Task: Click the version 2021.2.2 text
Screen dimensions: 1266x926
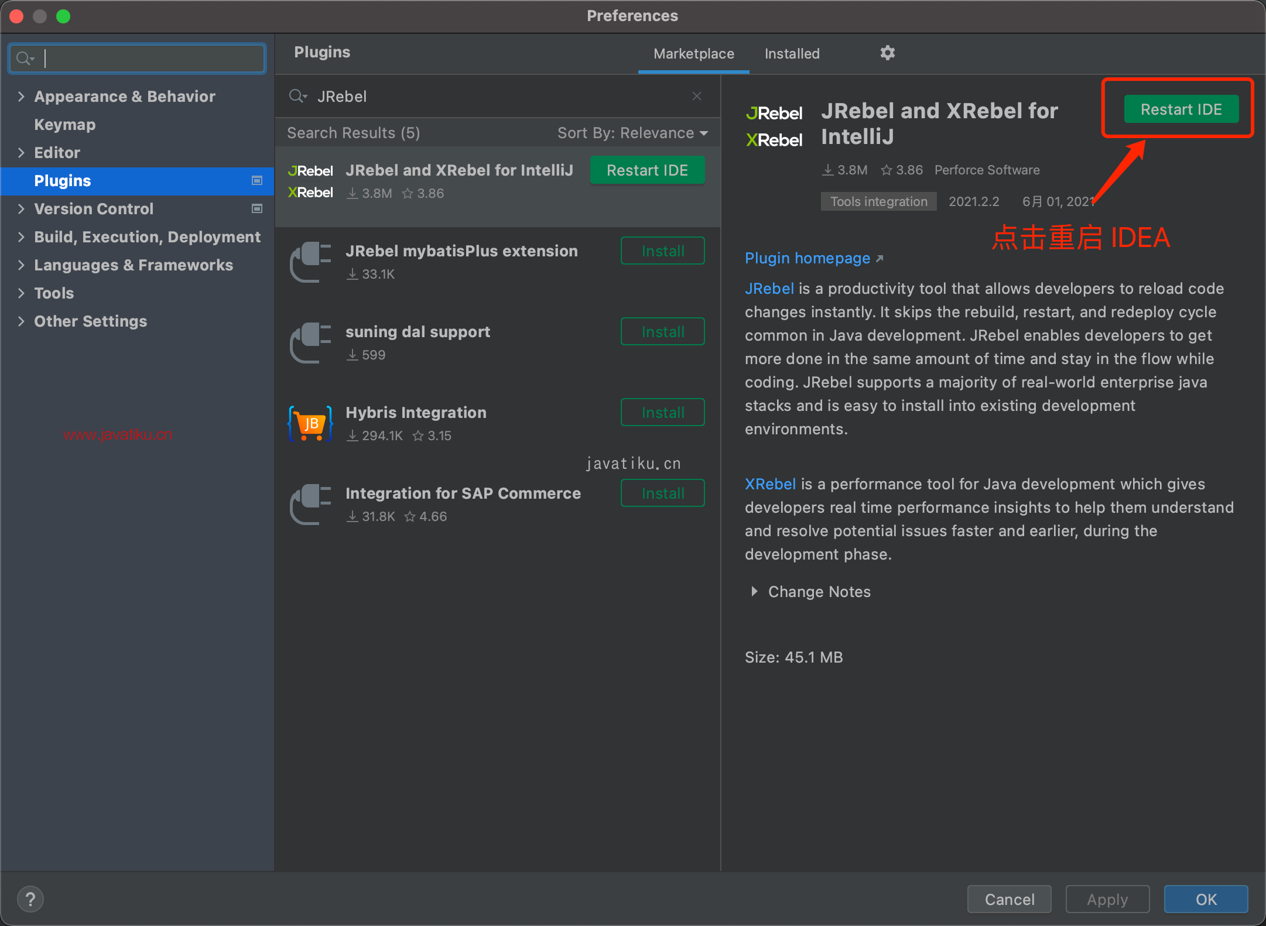Action: (974, 201)
